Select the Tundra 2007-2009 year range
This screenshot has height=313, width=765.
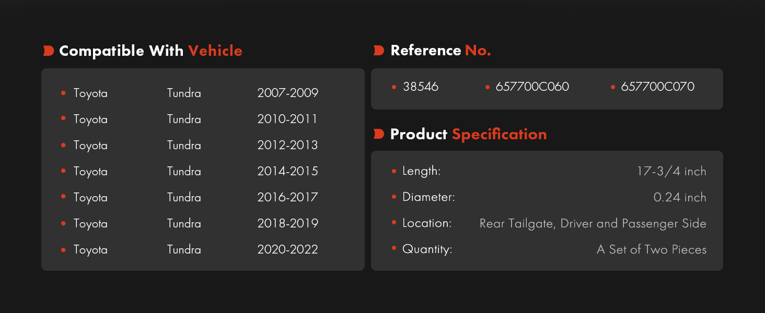(x=287, y=93)
